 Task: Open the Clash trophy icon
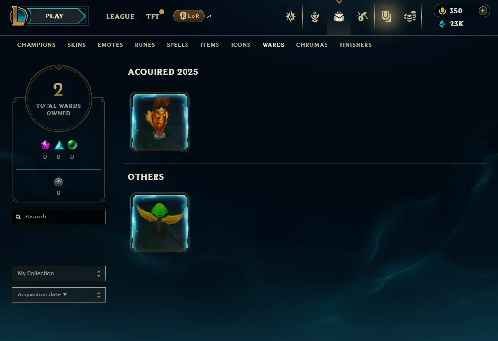tap(290, 16)
